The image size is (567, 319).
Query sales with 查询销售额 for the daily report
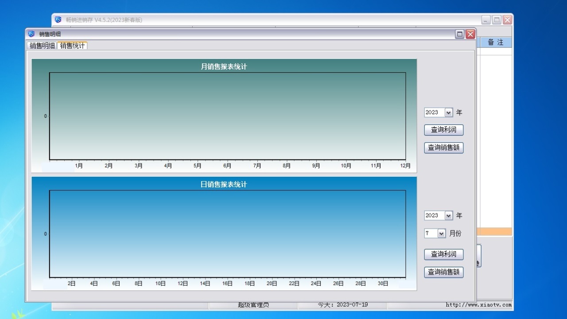443,272
